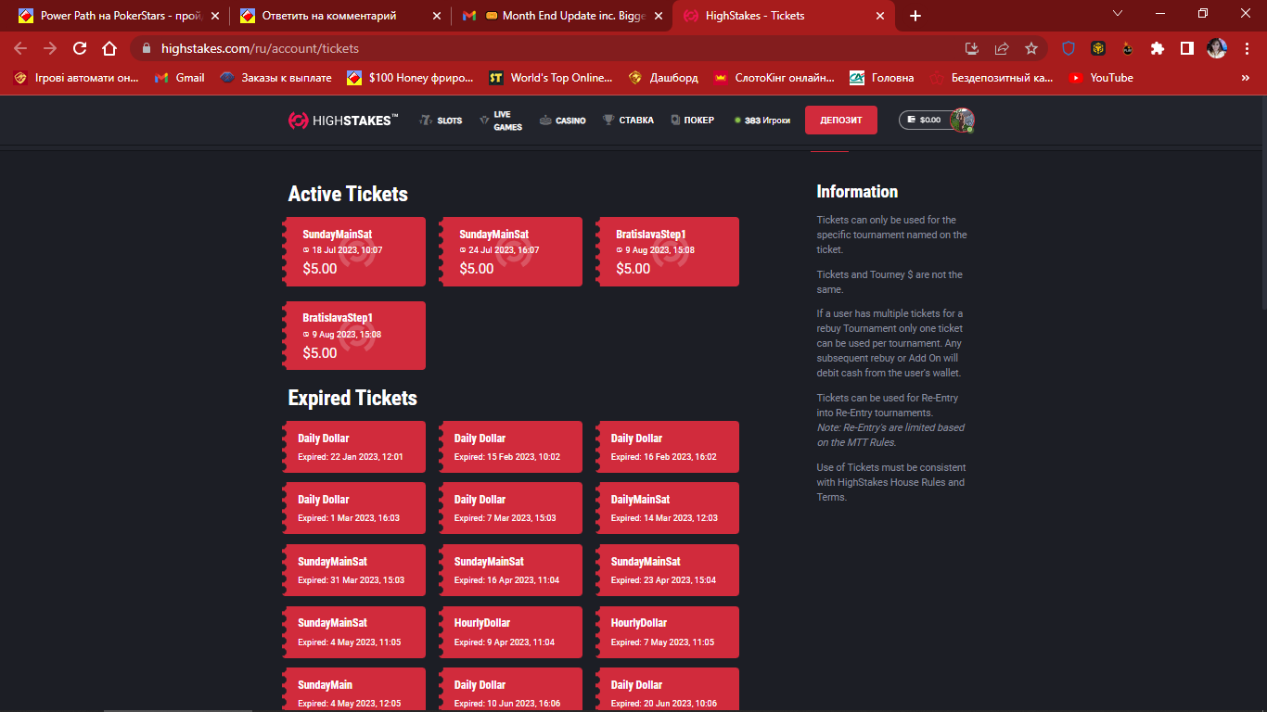The image size is (1267, 712).
Task: Click expired DailyMainSat 14 Mar 2023 ticket
Action: tap(667, 508)
